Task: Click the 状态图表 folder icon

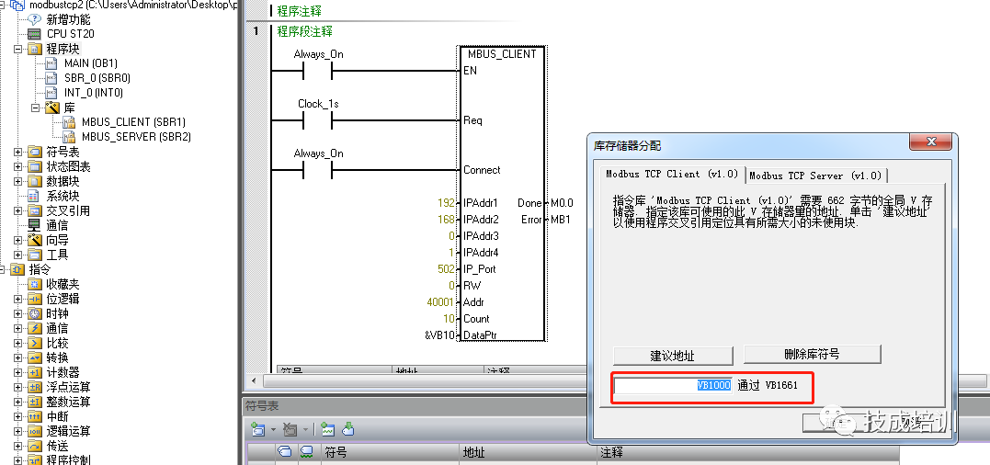Action: point(34,166)
